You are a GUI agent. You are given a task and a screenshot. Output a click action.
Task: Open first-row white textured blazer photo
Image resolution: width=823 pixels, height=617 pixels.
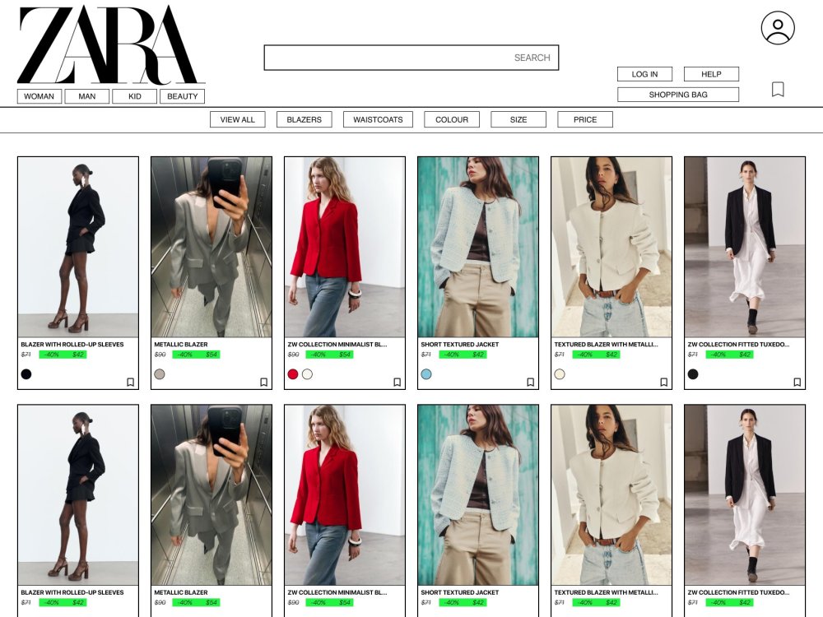coord(611,247)
